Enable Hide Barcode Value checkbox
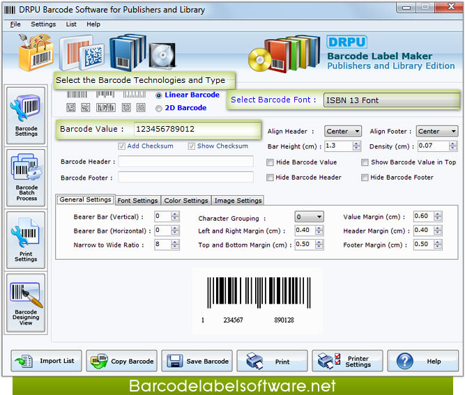 (x=270, y=162)
